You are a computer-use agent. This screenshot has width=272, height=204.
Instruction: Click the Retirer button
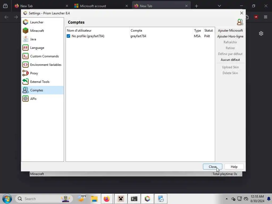[230, 48]
